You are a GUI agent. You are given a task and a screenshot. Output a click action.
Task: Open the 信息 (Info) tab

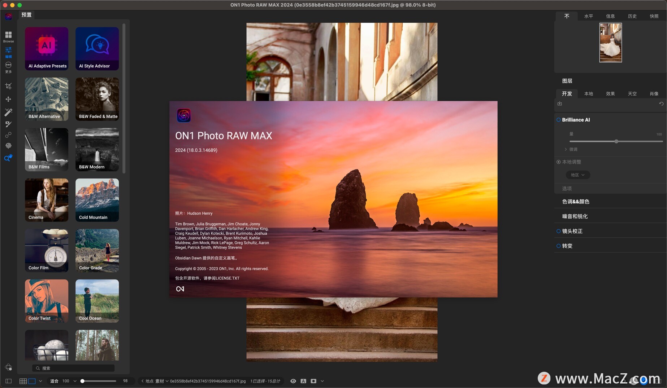click(x=610, y=16)
